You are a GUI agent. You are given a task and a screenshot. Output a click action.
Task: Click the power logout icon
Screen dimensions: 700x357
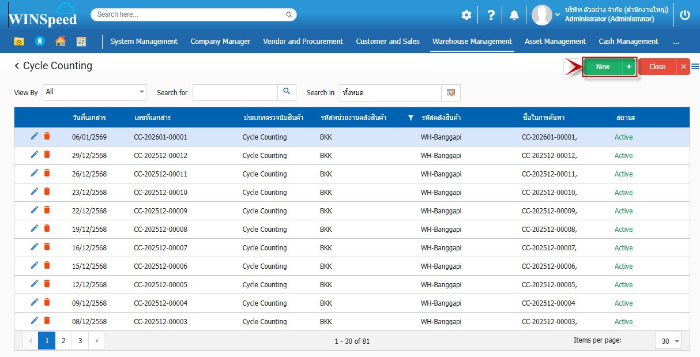point(685,16)
